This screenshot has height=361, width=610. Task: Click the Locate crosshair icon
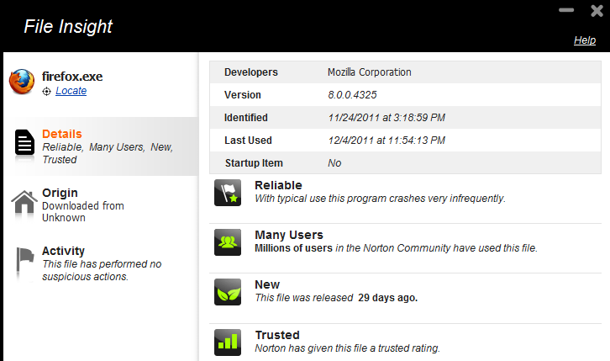(x=47, y=92)
